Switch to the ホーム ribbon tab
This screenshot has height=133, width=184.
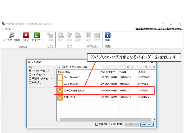pyautogui.click(x=8, y=29)
